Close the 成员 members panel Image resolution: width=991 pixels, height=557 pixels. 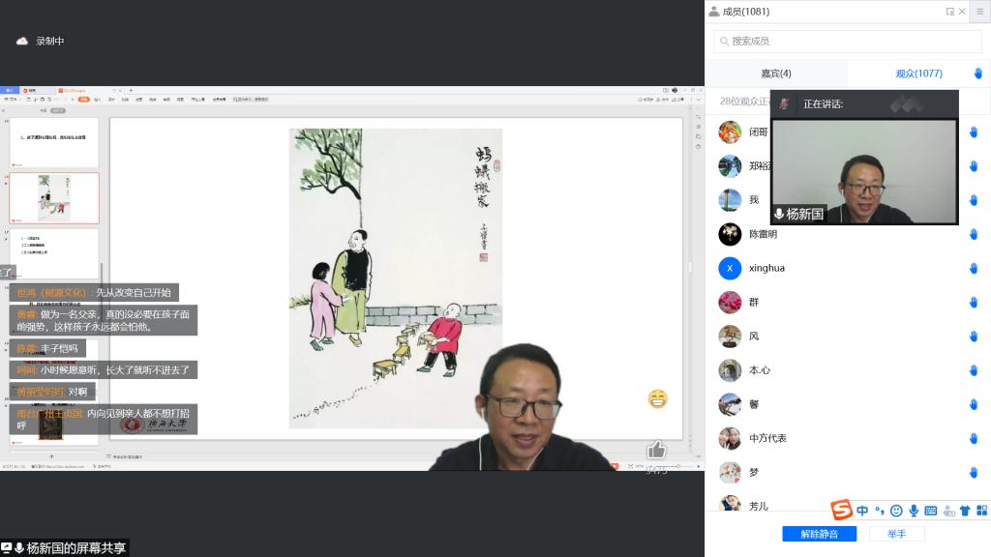[x=962, y=12]
